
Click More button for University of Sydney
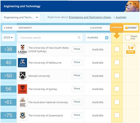pos(77,89)
